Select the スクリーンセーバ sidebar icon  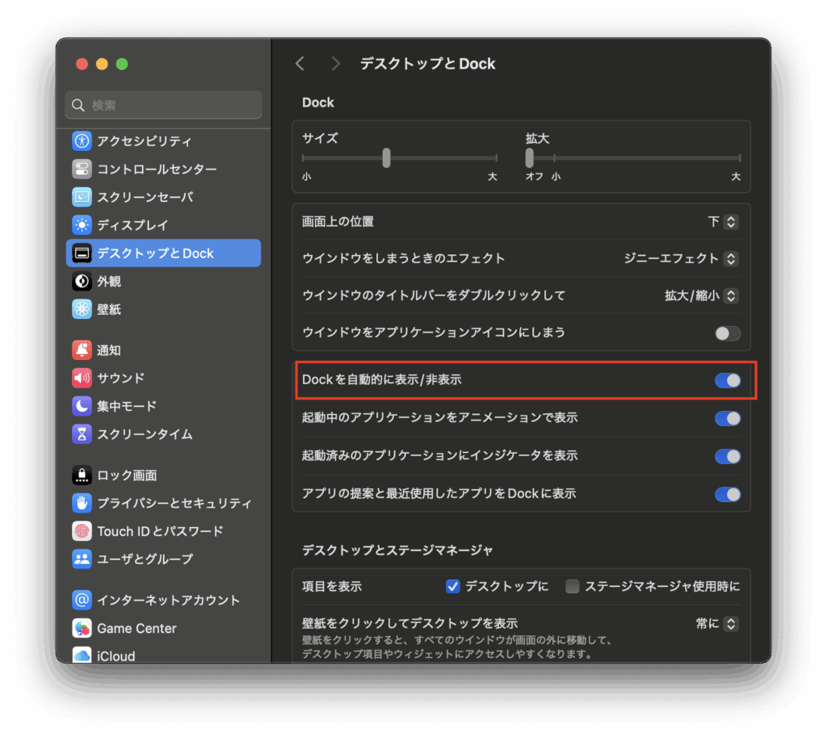pos(82,197)
